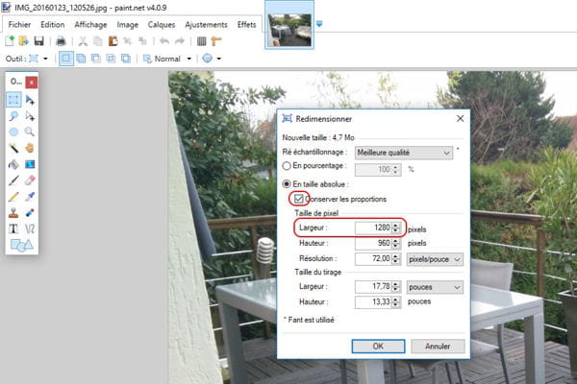Image resolution: width=577 pixels, height=384 pixels.
Task: Select the Gradient tool
Action: (x=30, y=164)
